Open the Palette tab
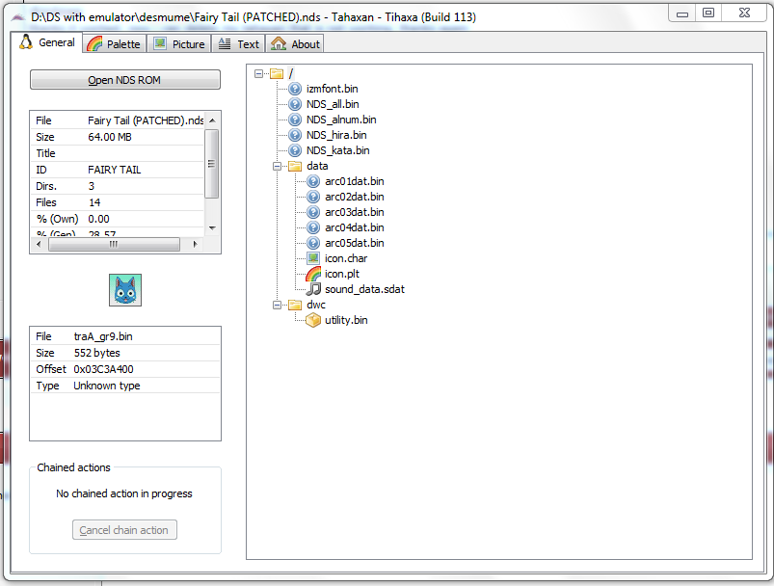The height and width of the screenshot is (586, 774). [115, 44]
